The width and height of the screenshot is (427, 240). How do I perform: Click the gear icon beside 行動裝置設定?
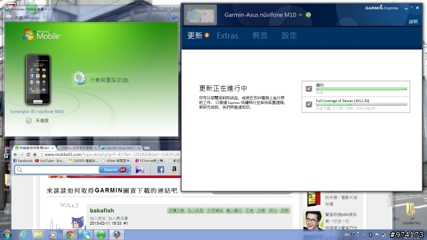coord(80,78)
